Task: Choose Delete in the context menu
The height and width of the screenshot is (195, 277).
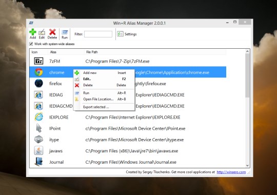Action: [x=104, y=85]
